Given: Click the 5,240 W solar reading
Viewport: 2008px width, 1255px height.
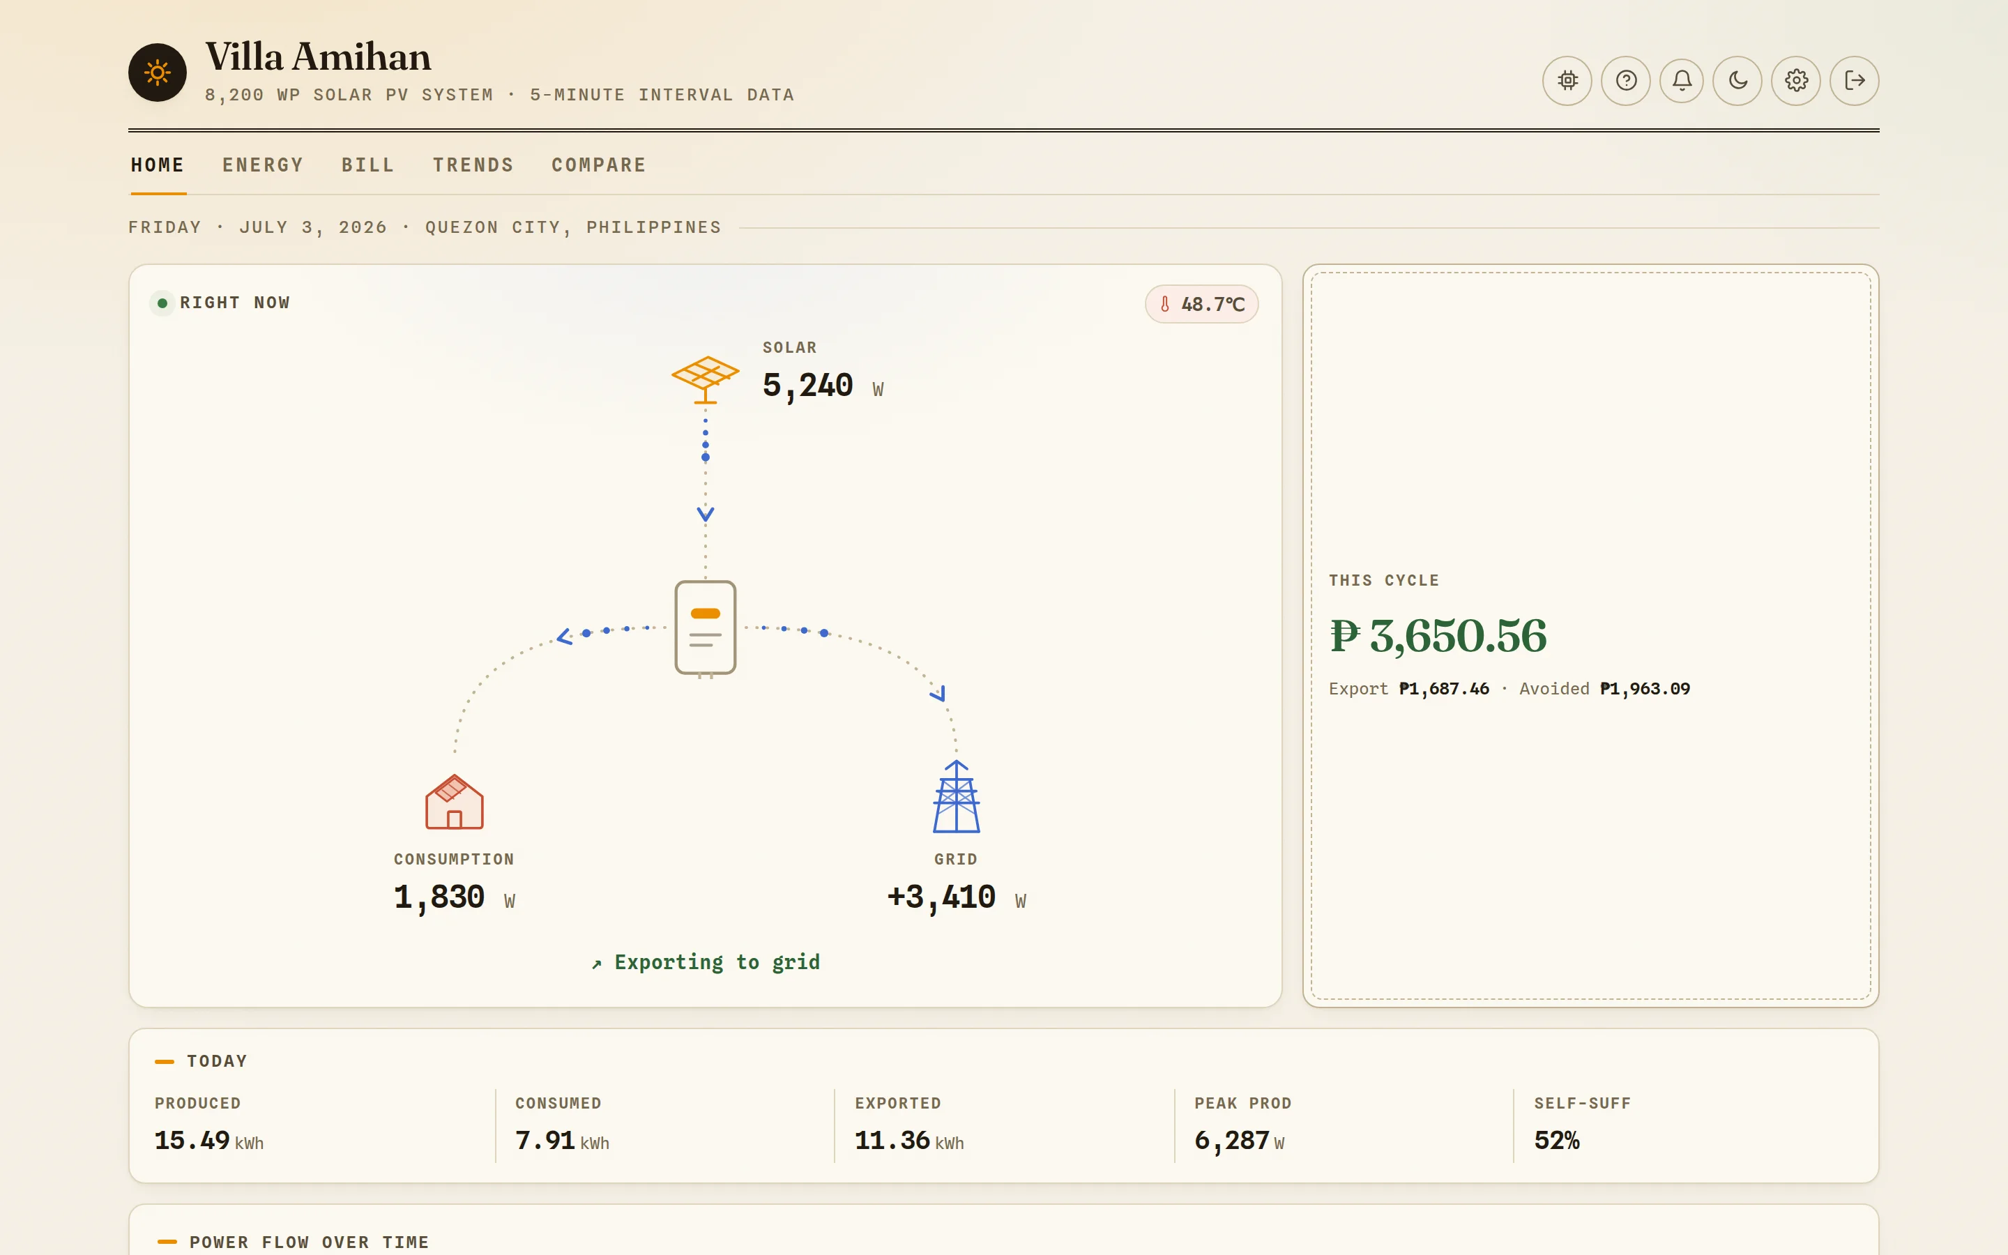Looking at the screenshot, I should click(x=823, y=386).
